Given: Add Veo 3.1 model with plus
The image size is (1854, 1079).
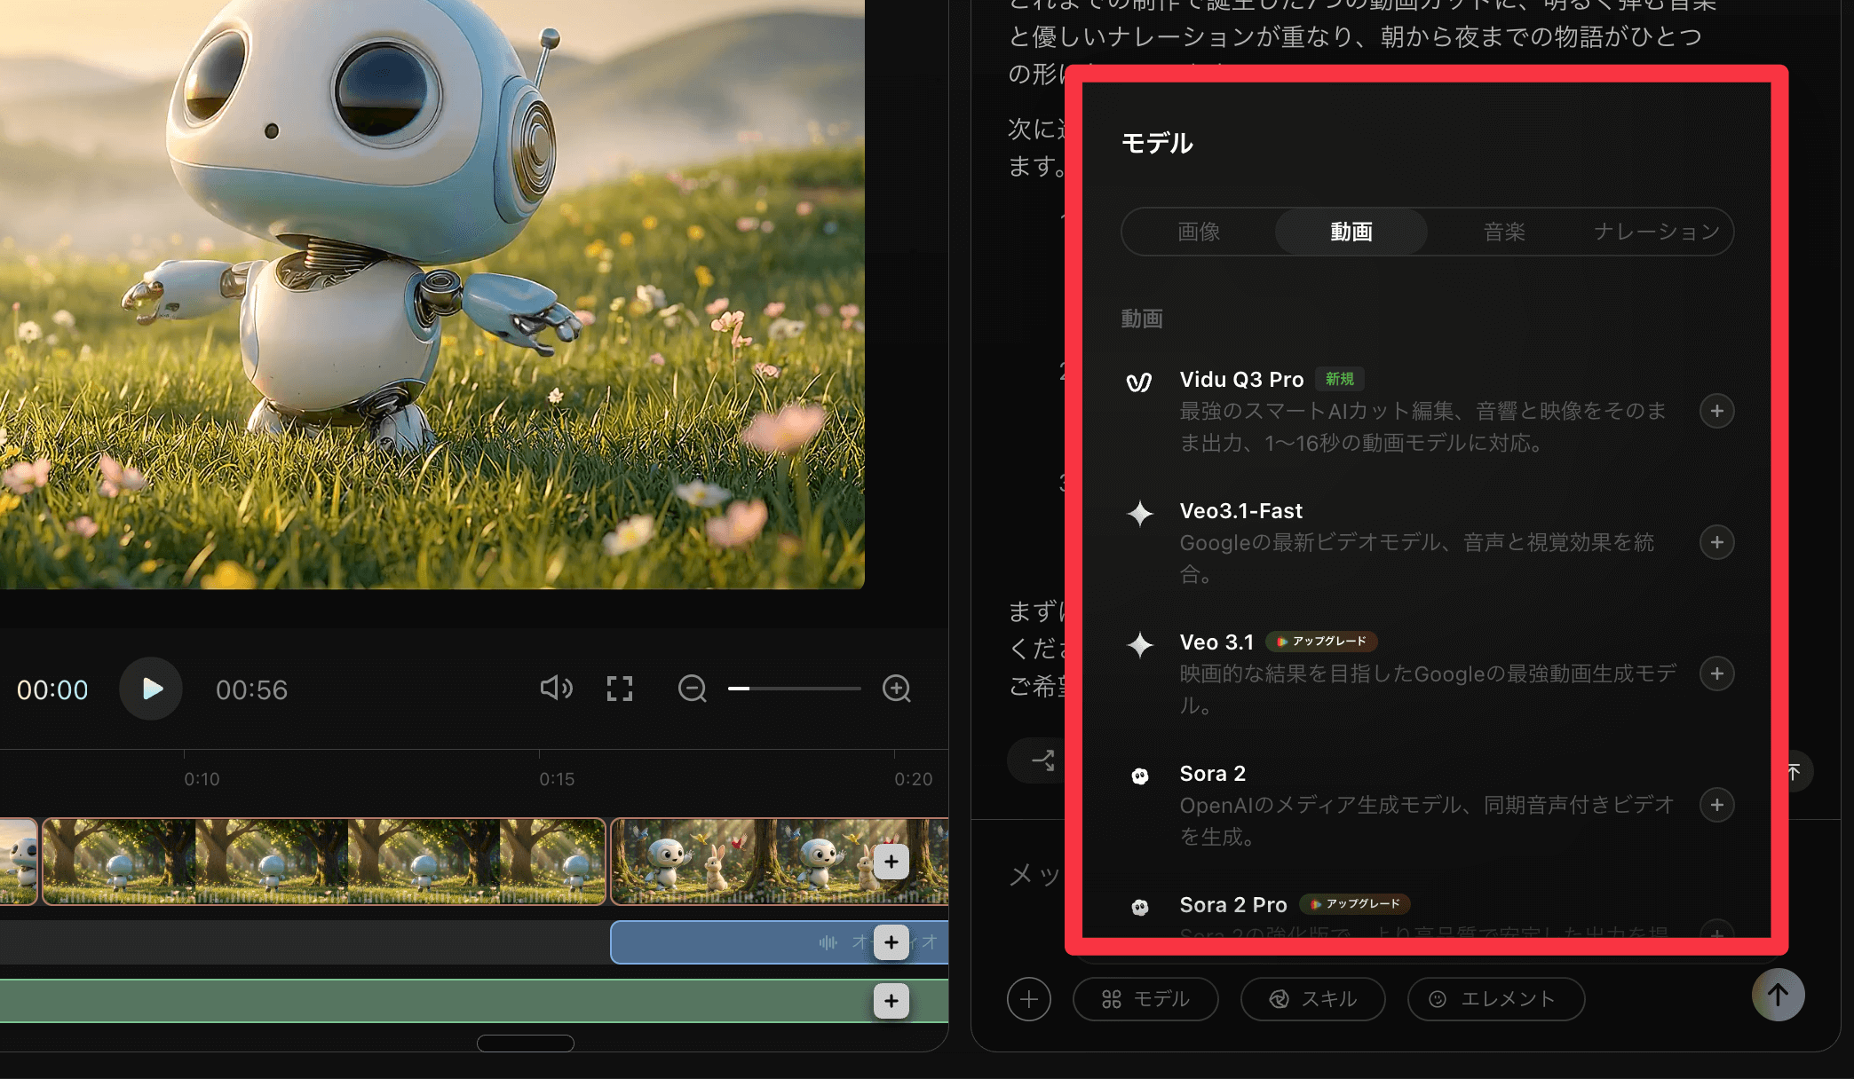Looking at the screenshot, I should [1716, 673].
